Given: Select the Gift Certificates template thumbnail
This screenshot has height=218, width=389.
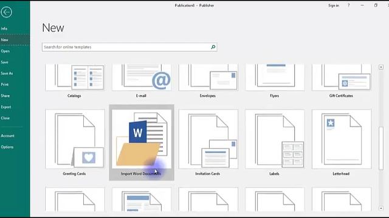Looking at the screenshot, I should pyautogui.click(x=342, y=78).
